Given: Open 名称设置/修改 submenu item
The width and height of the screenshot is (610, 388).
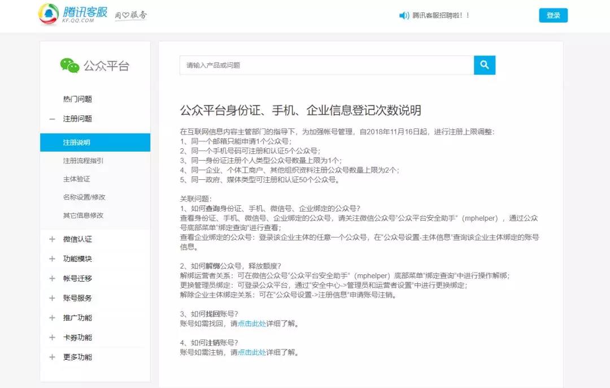Looking at the screenshot, I should [84, 197].
